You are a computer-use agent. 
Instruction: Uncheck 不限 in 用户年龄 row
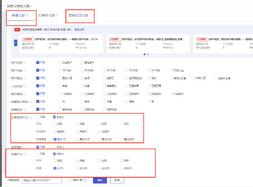click(x=38, y=70)
